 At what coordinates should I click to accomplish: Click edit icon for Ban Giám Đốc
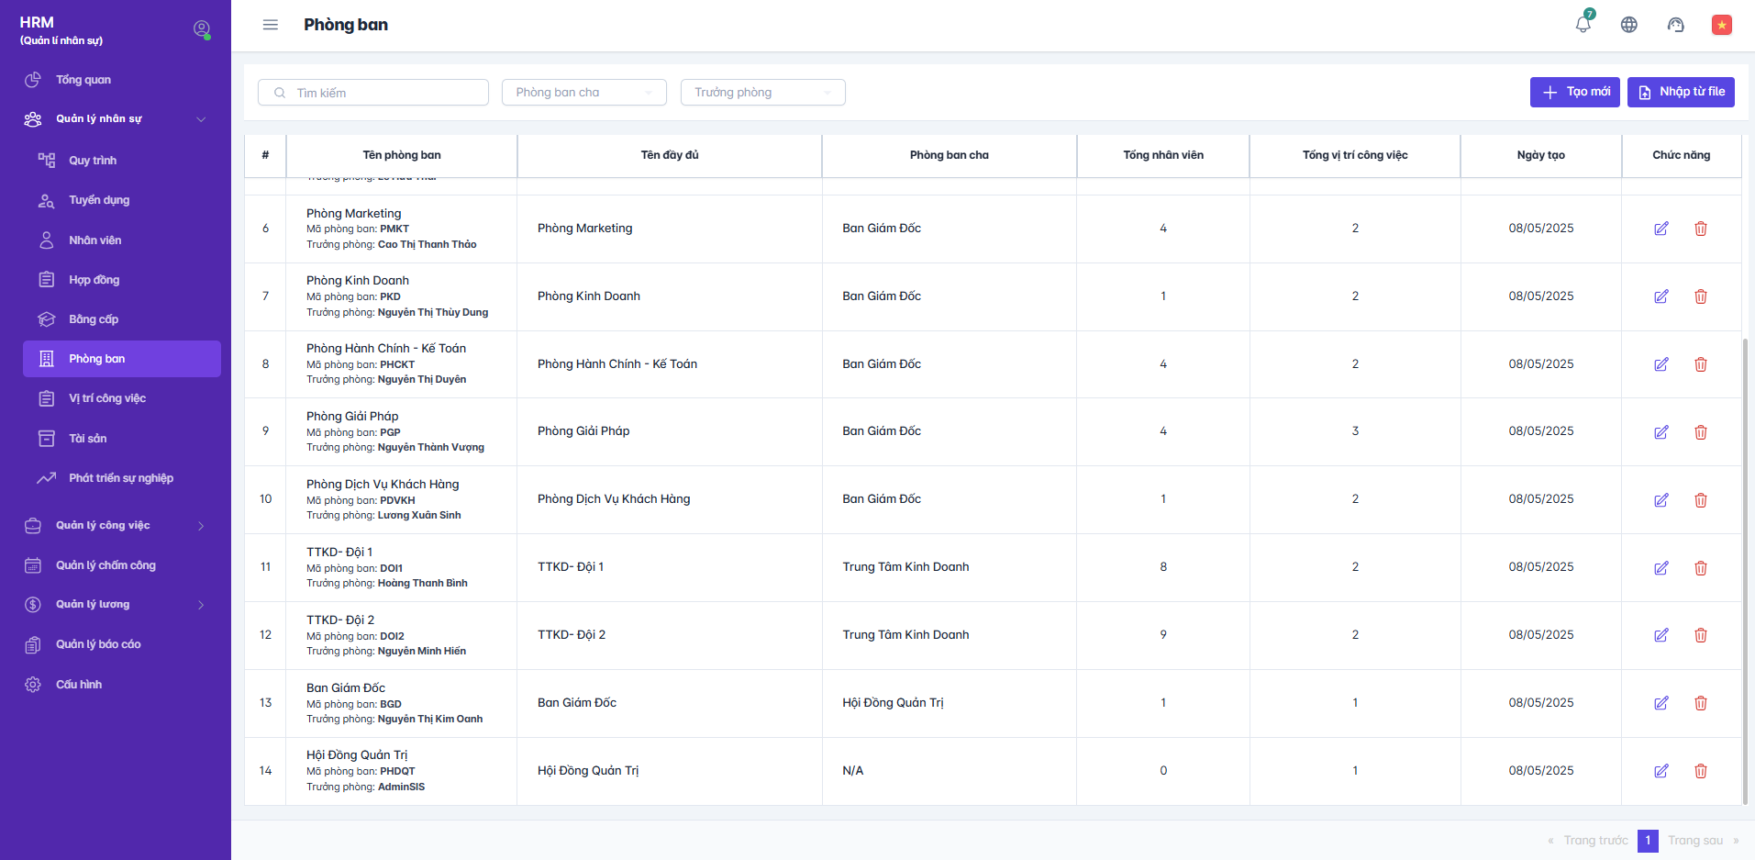click(x=1661, y=703)
